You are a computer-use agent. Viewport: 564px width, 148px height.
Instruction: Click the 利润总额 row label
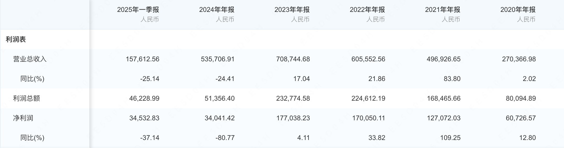click(26, 99)
